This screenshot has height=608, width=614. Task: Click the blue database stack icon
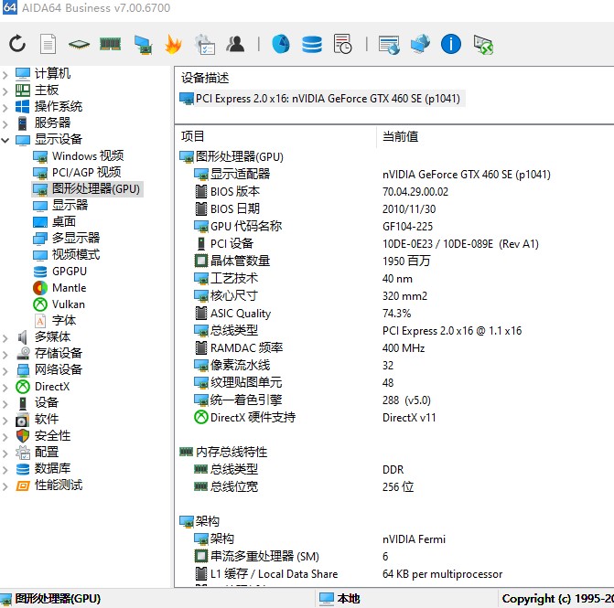click(312, 44)
